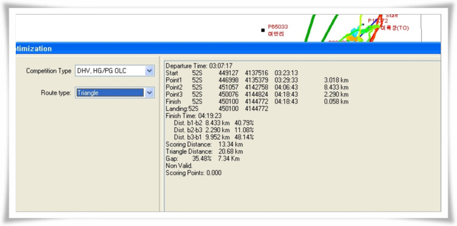Click Point3 time 04:18:43
This screenshot has width=457, height=226.
click(x=286, y=95)
